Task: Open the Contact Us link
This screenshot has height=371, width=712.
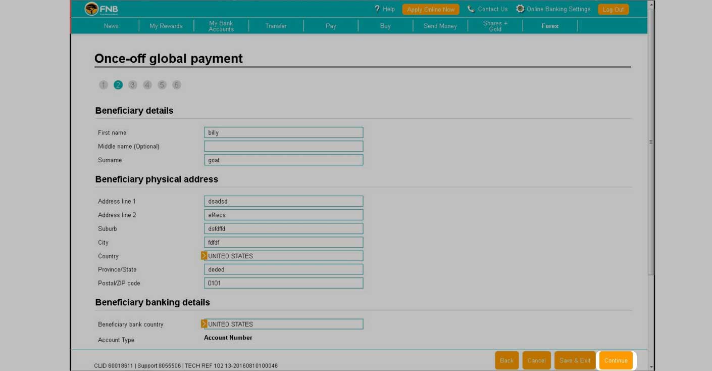Action: click(x=493, y=9)
